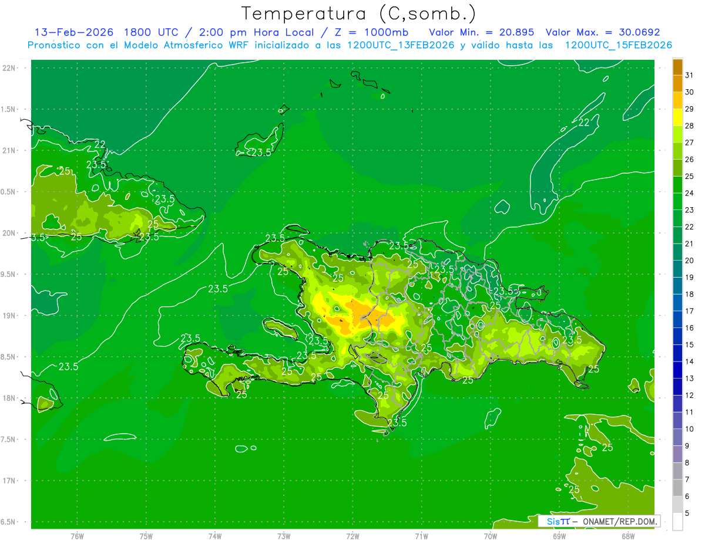The width and height of the screenshot is (705, 544).
Task: Click the '1800 UTC' time label
Action: 153,32
